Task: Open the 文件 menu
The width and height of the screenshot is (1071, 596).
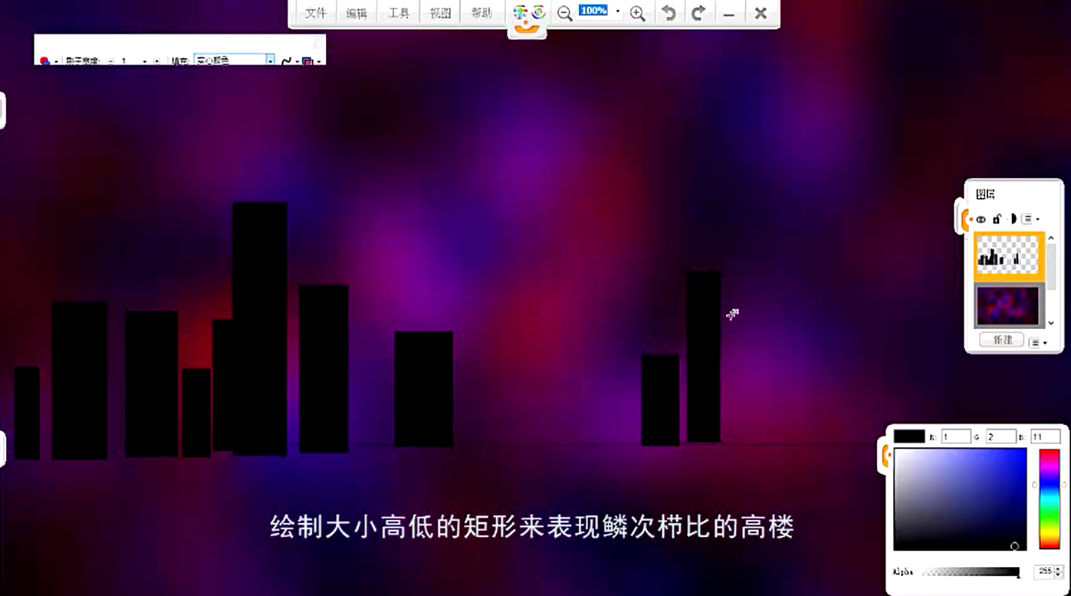Action: [316, 14]
